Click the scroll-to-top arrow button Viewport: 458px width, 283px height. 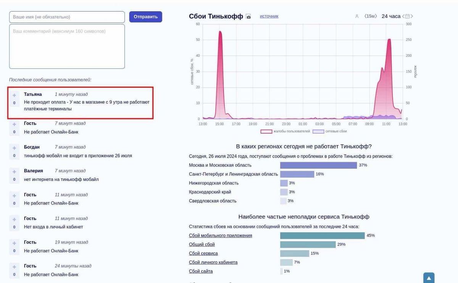click(x=429, y=278)
